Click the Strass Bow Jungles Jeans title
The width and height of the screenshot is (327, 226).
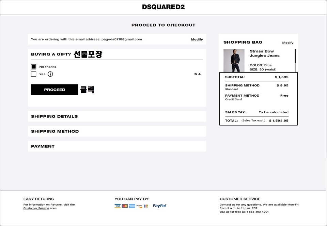pos(265,53)
